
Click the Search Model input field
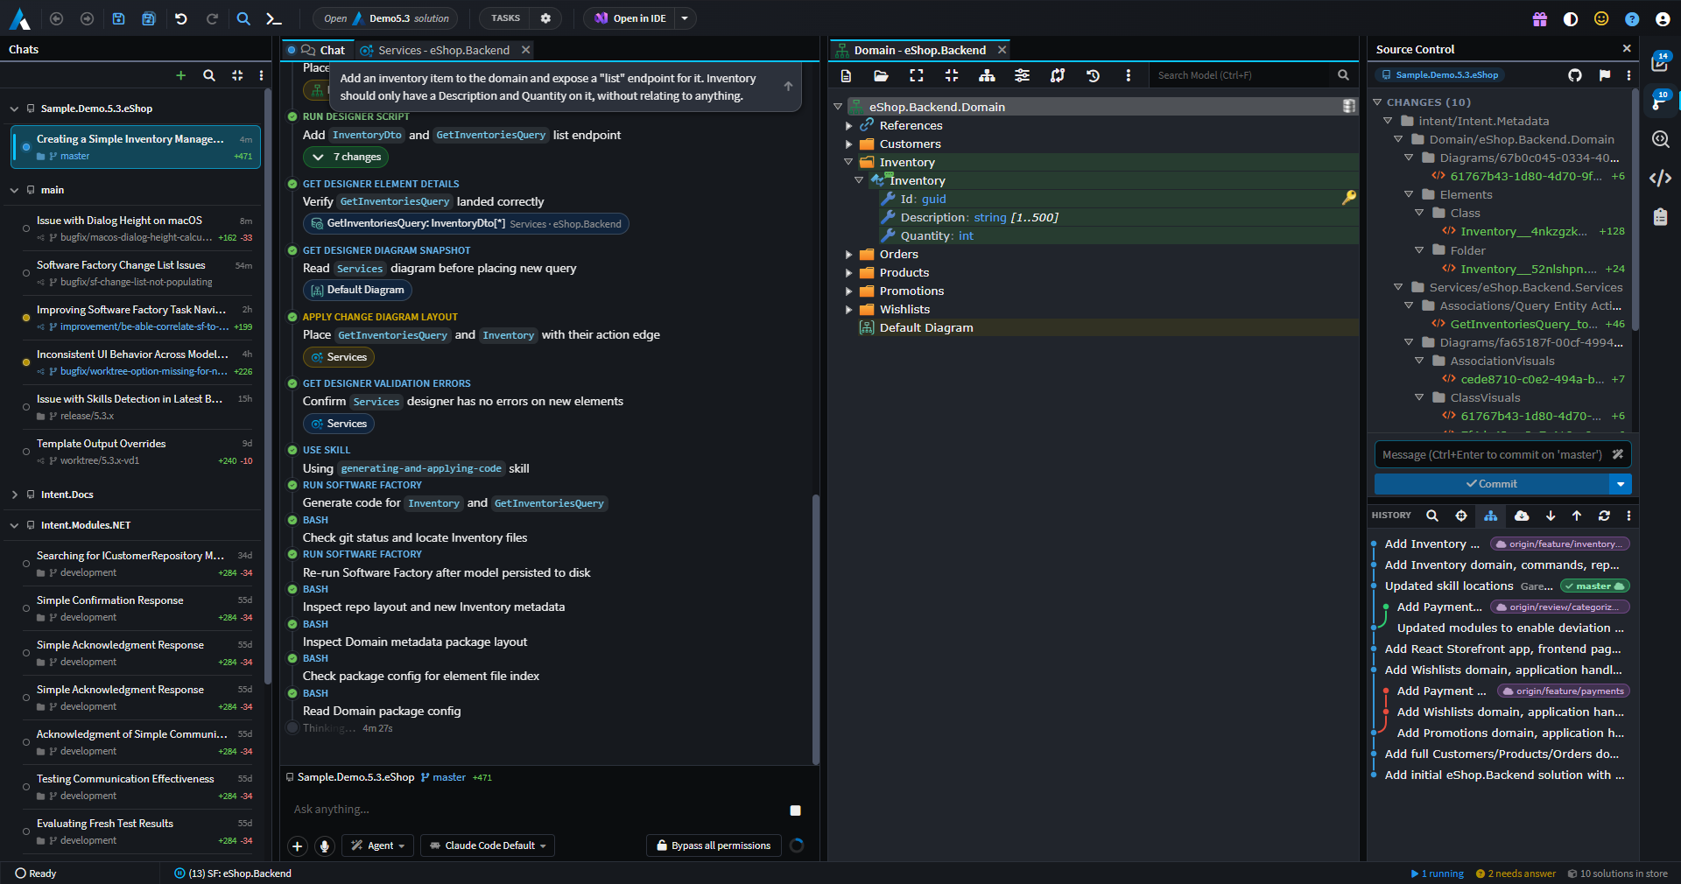pos(1241,75)
